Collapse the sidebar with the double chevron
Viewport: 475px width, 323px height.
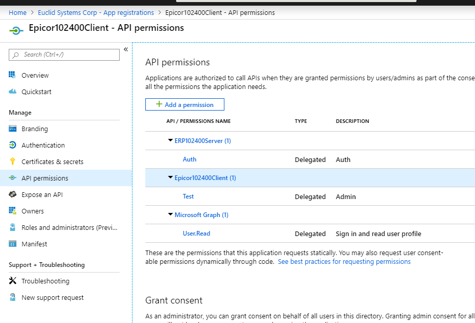(126, 49)
